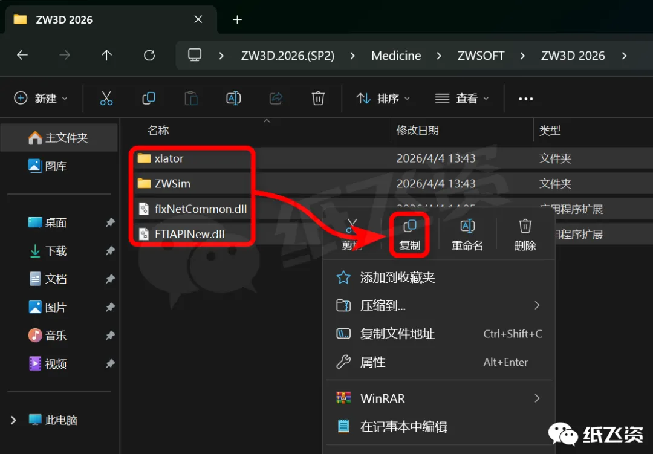Open the 压缩到... submenu
The height and width of the screenshot is (454, 653).
[x=439, y=306]
